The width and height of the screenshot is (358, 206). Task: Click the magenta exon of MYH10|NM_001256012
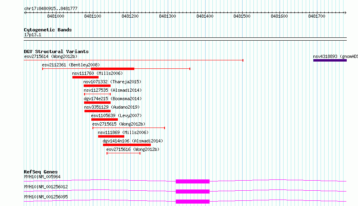(x=193, y=192)
